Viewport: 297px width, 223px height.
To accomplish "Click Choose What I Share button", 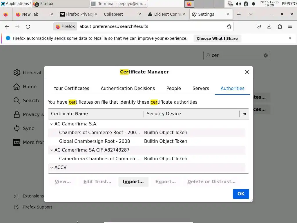I will point(217,39).
